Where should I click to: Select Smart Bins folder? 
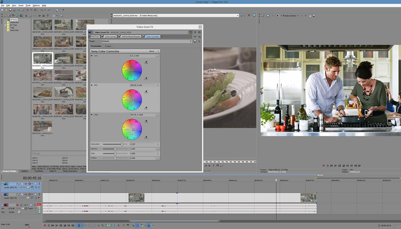coord(14,30)
